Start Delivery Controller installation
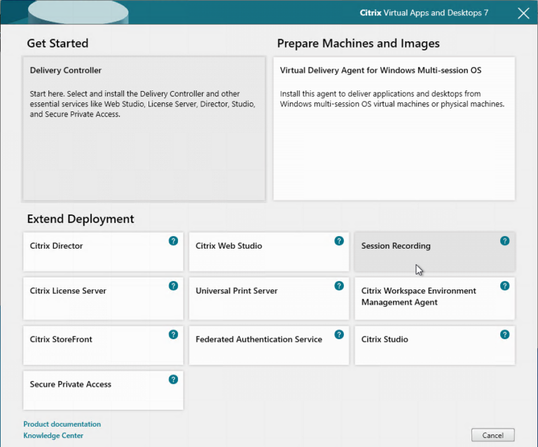 [144, 129]
